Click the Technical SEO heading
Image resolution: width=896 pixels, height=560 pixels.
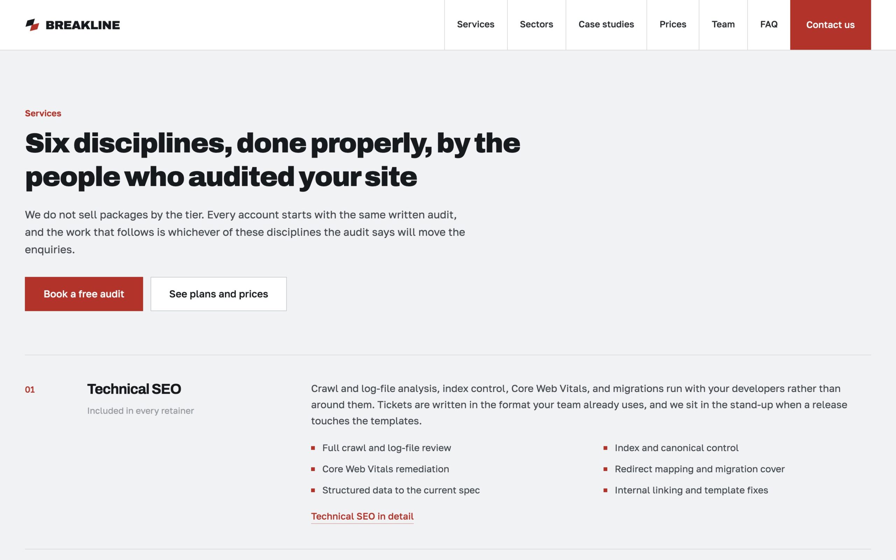[x=134, y=389]
